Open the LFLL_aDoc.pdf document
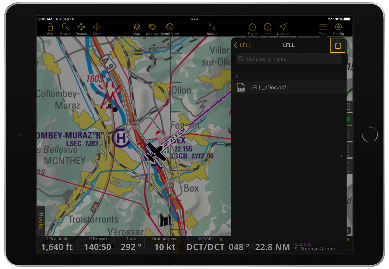The width and height of the screenshot is (389, 269). 289,87
